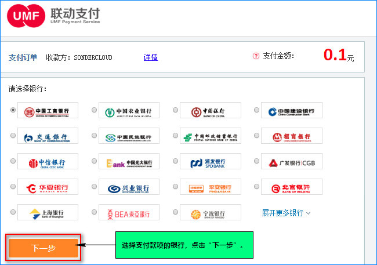Choose the 交通银行 logo tile

point(48,136)
